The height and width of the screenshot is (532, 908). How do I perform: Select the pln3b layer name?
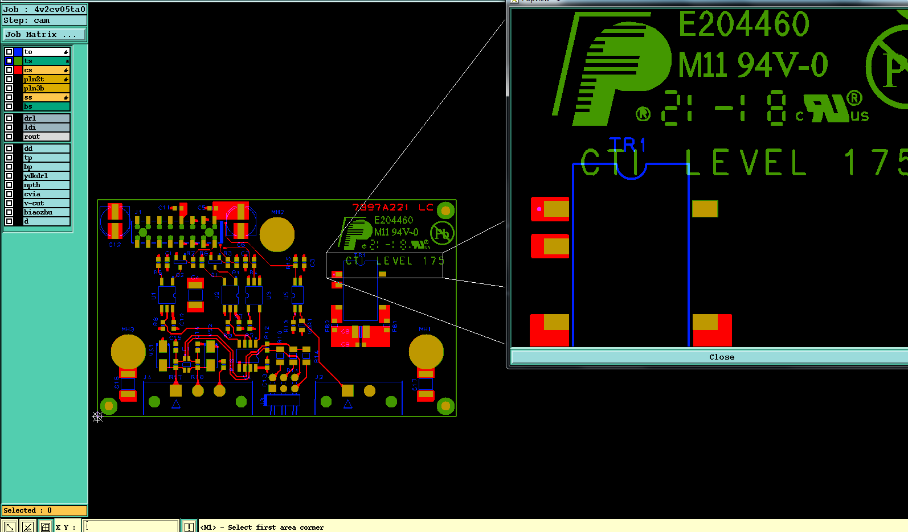46,88
